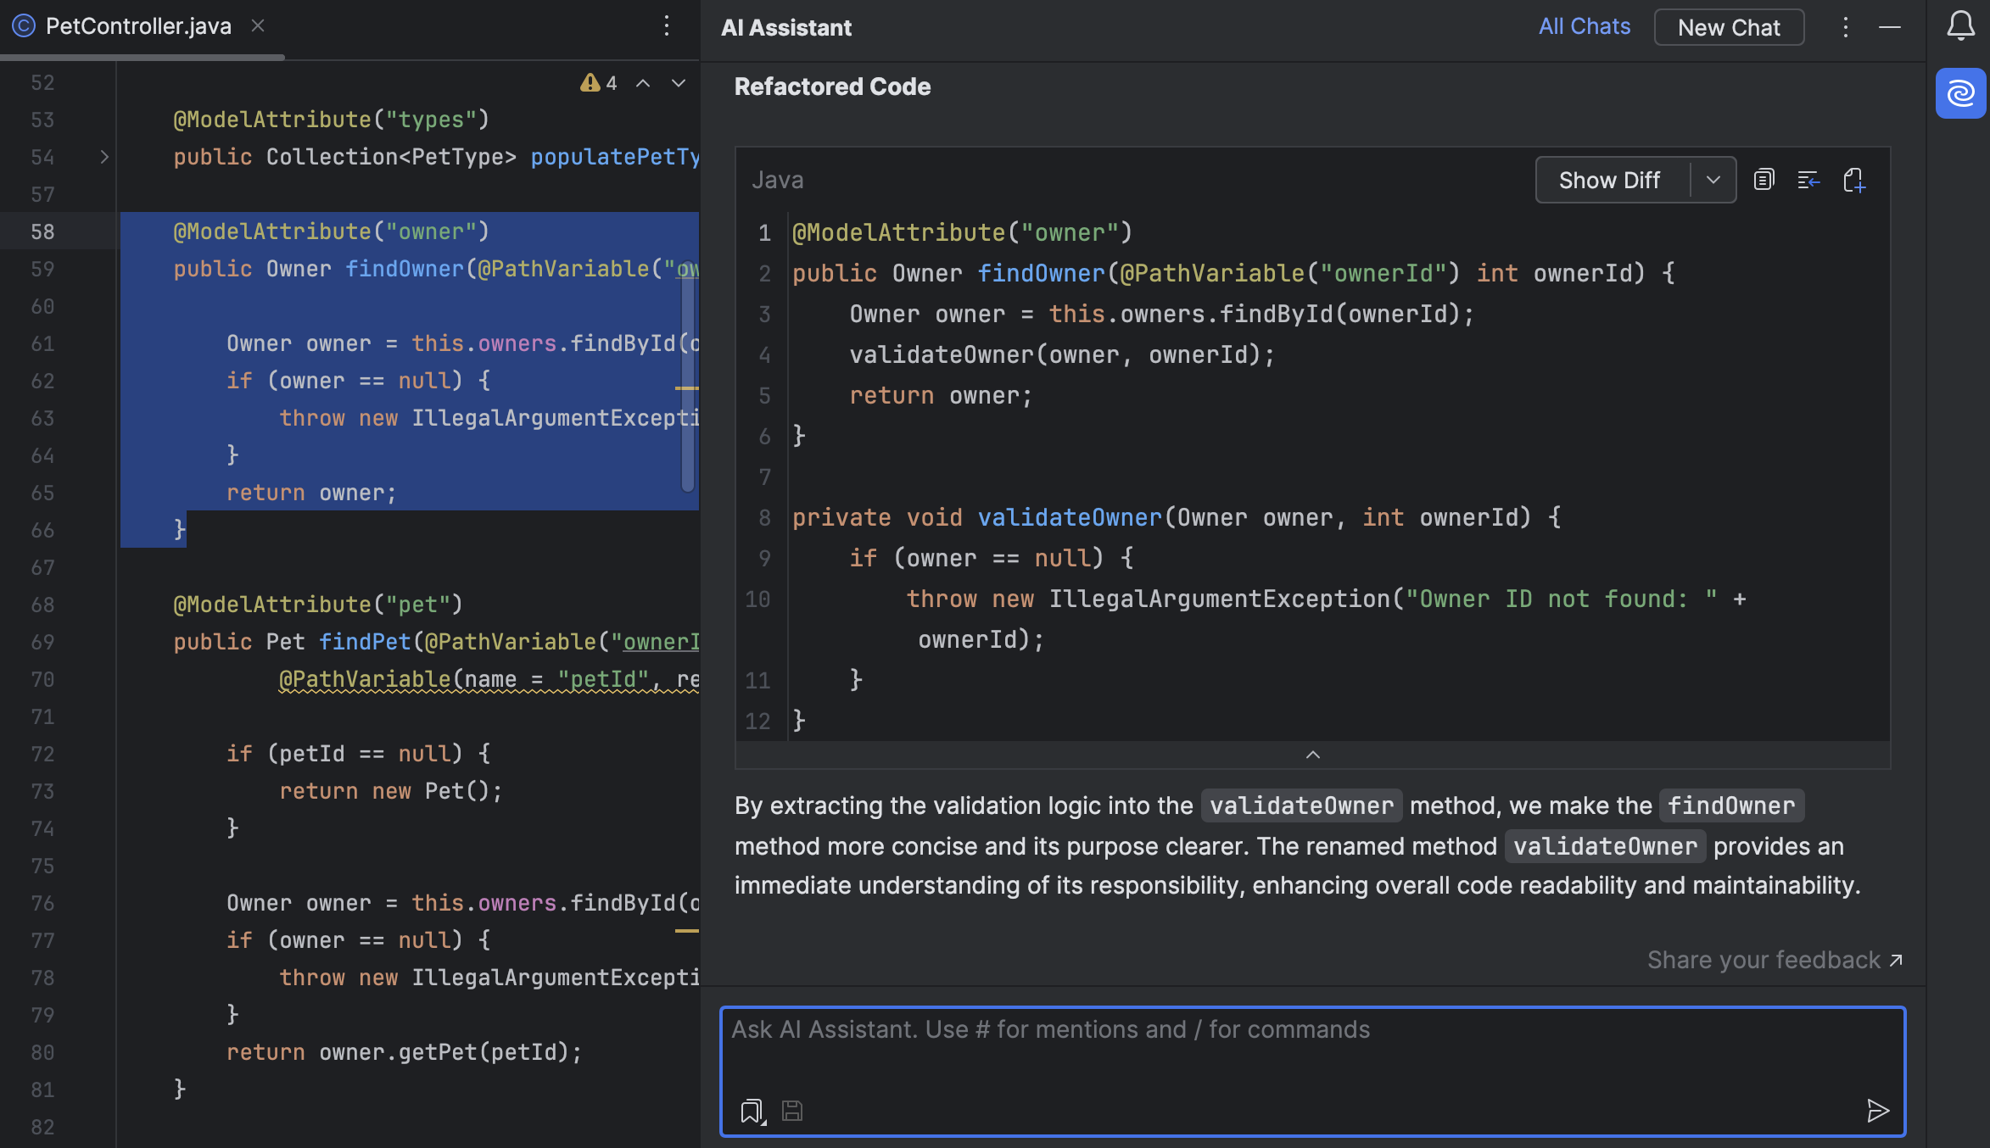Select the PetController.java editor tab
This screenshot has width=1990, height=1148.
(x=138, y=26)
